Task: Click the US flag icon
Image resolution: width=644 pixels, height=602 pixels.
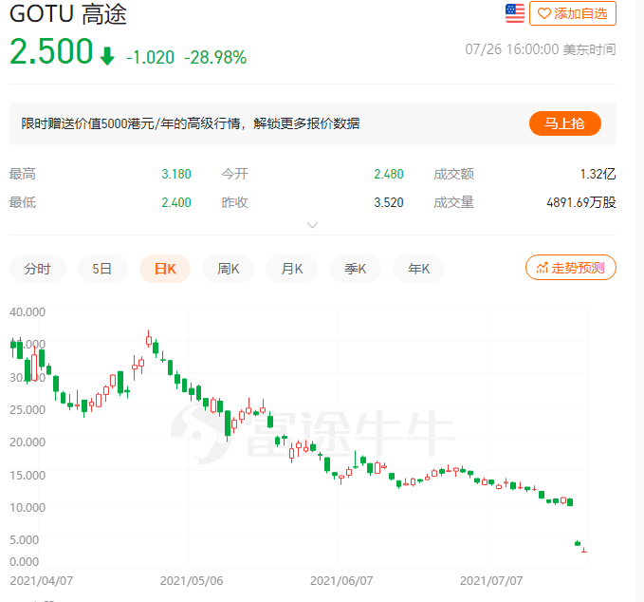Action: pos(515,13)
